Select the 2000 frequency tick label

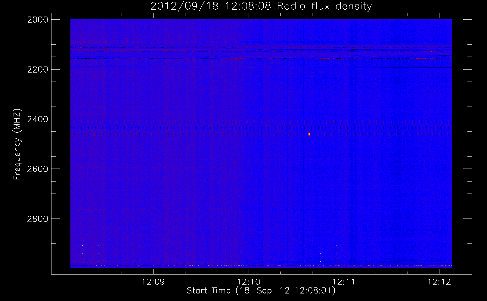click(x=37, y=20)
